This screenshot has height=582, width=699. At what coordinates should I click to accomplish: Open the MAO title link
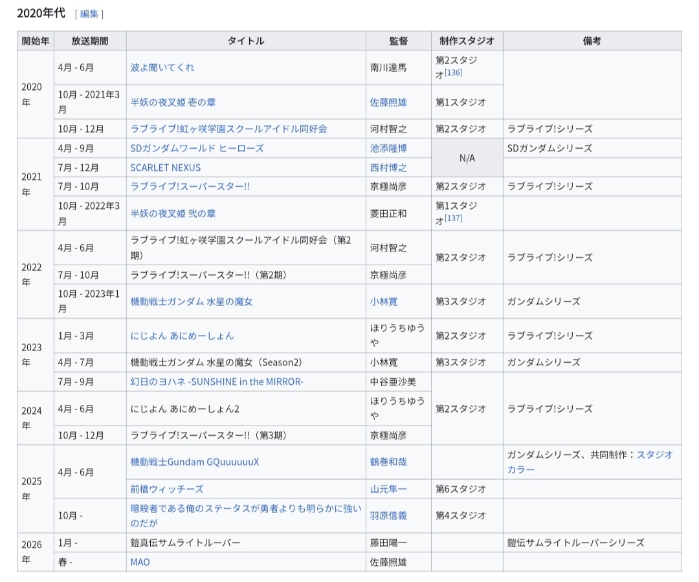[140, 562]
